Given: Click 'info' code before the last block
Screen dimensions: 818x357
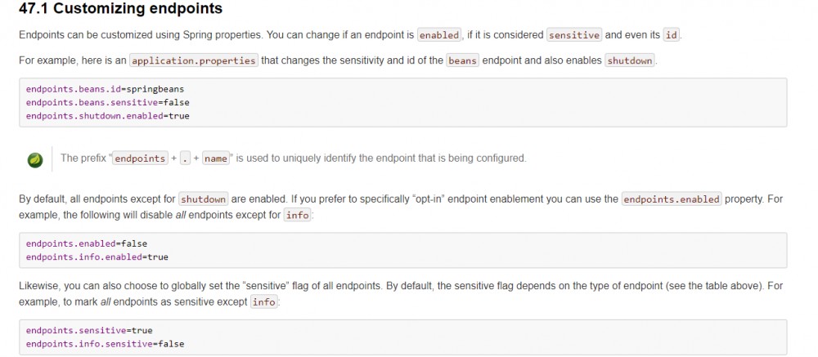Looking at the screenshot, I should (263, 302).
